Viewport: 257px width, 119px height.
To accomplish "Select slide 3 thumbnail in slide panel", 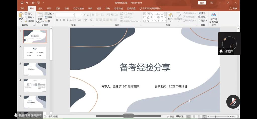I will click(x=35, y=69).
